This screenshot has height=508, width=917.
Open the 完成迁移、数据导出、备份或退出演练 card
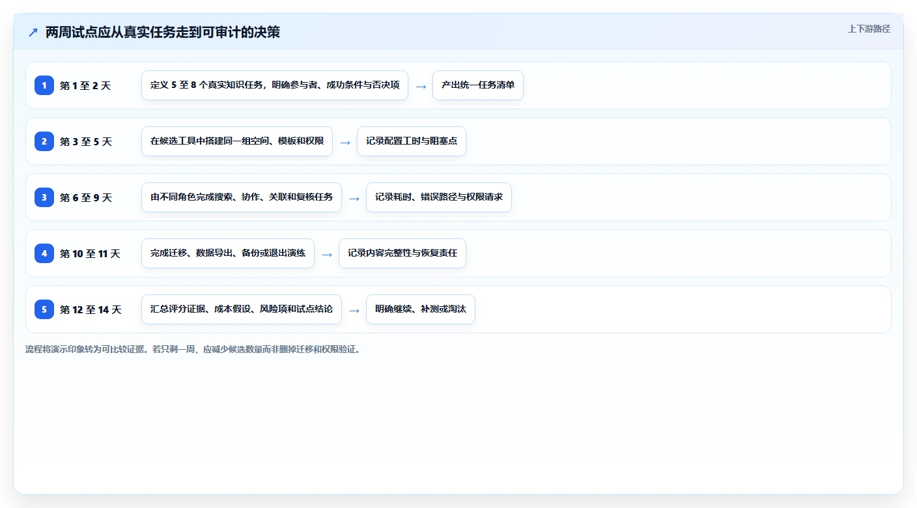[x=228, y=253]
